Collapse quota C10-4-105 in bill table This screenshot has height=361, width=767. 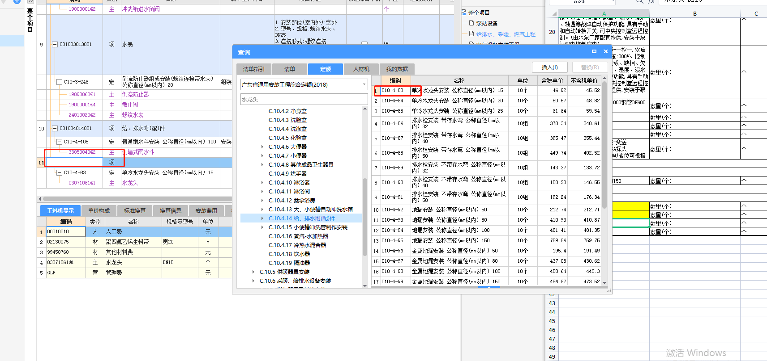coord(59,142)
